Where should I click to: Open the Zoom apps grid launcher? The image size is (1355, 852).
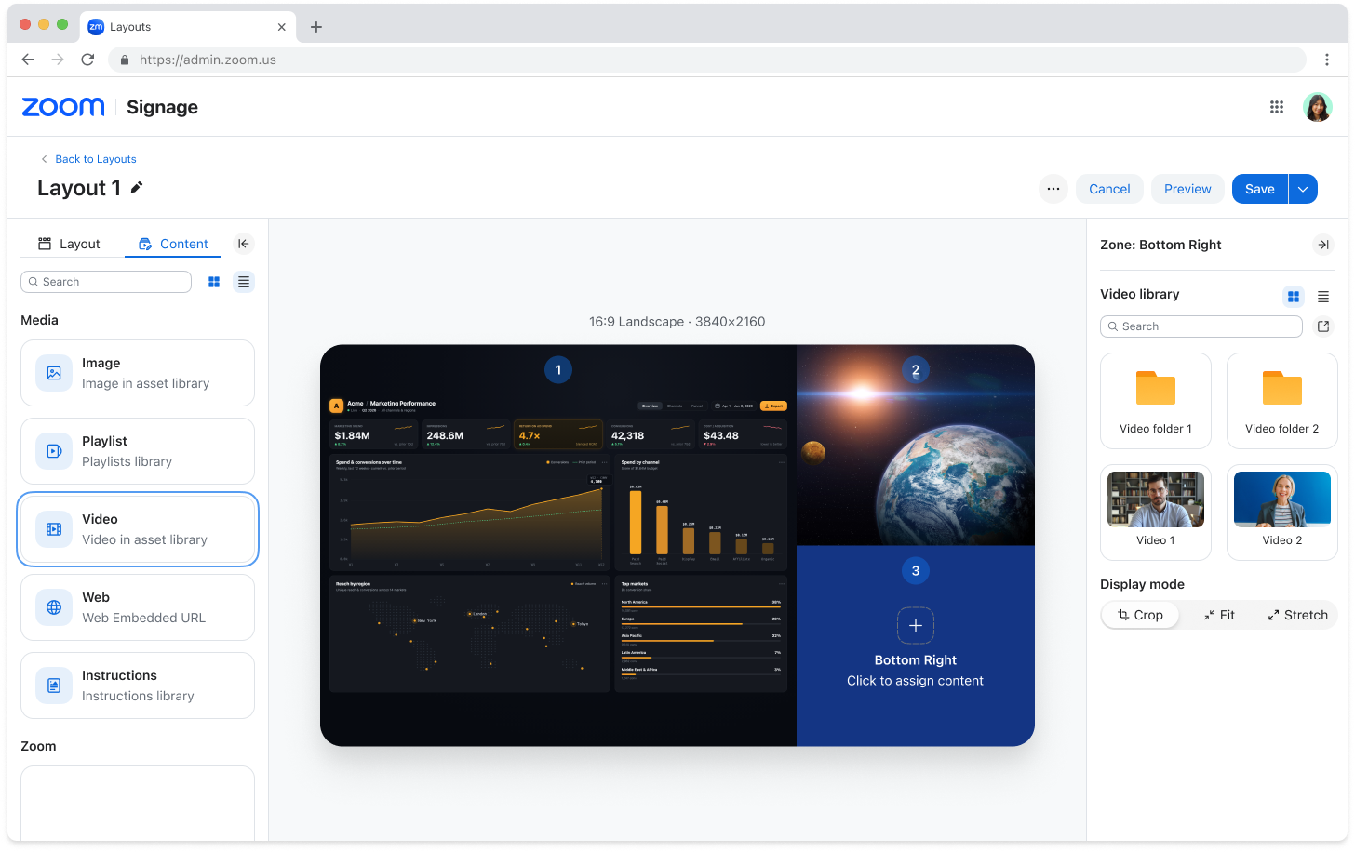click(1277, 107)
